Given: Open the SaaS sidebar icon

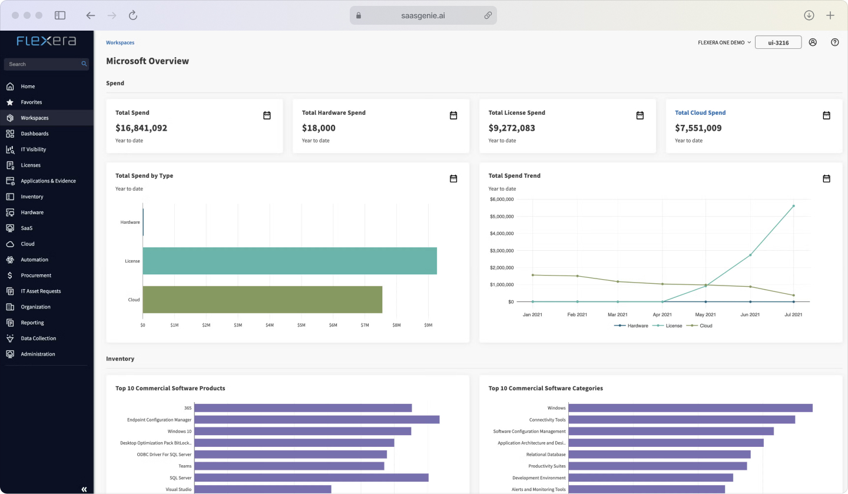Looking at the screenshot, I should [10, 228].
